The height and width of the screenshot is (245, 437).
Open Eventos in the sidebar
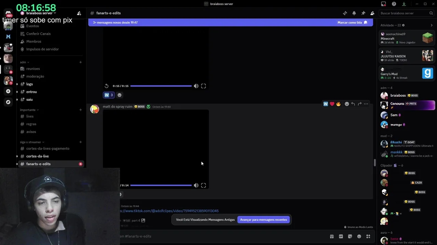click(x=51, y=26)
